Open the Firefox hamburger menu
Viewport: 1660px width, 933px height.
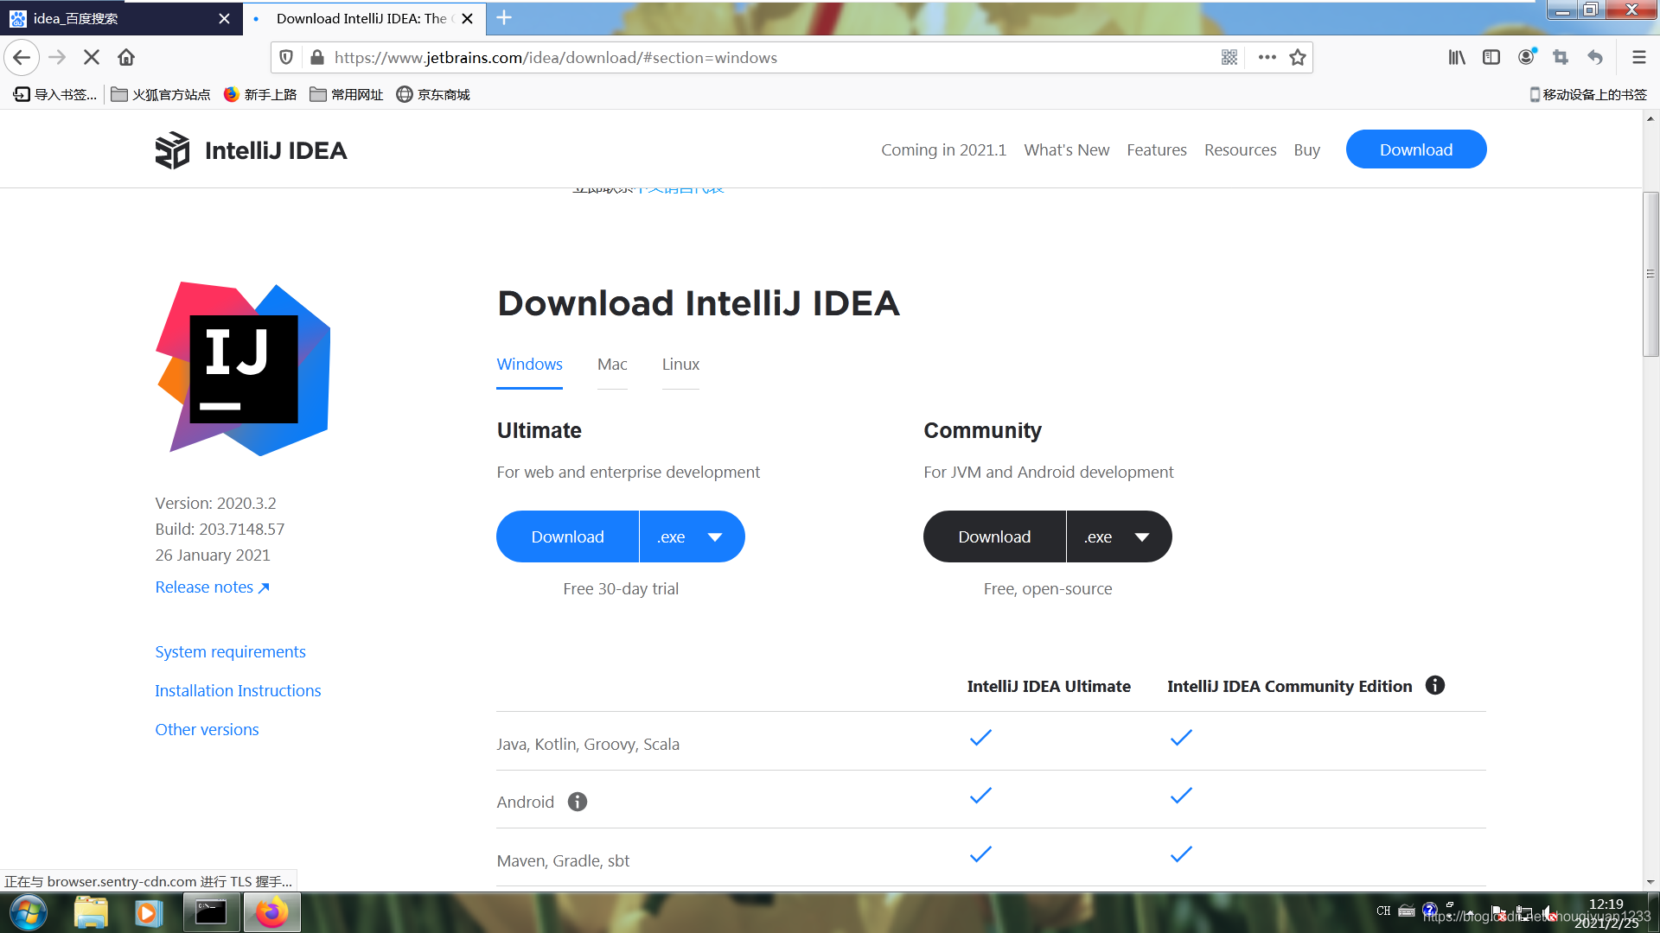click(1638, 57)
